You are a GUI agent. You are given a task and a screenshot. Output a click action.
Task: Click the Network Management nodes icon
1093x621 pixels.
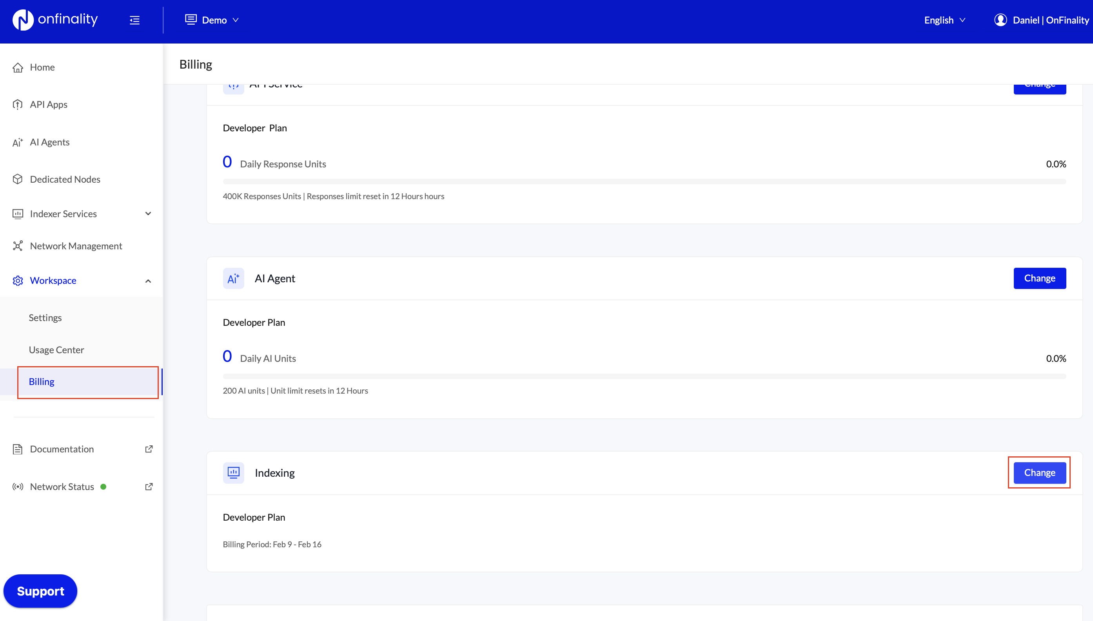18,246
